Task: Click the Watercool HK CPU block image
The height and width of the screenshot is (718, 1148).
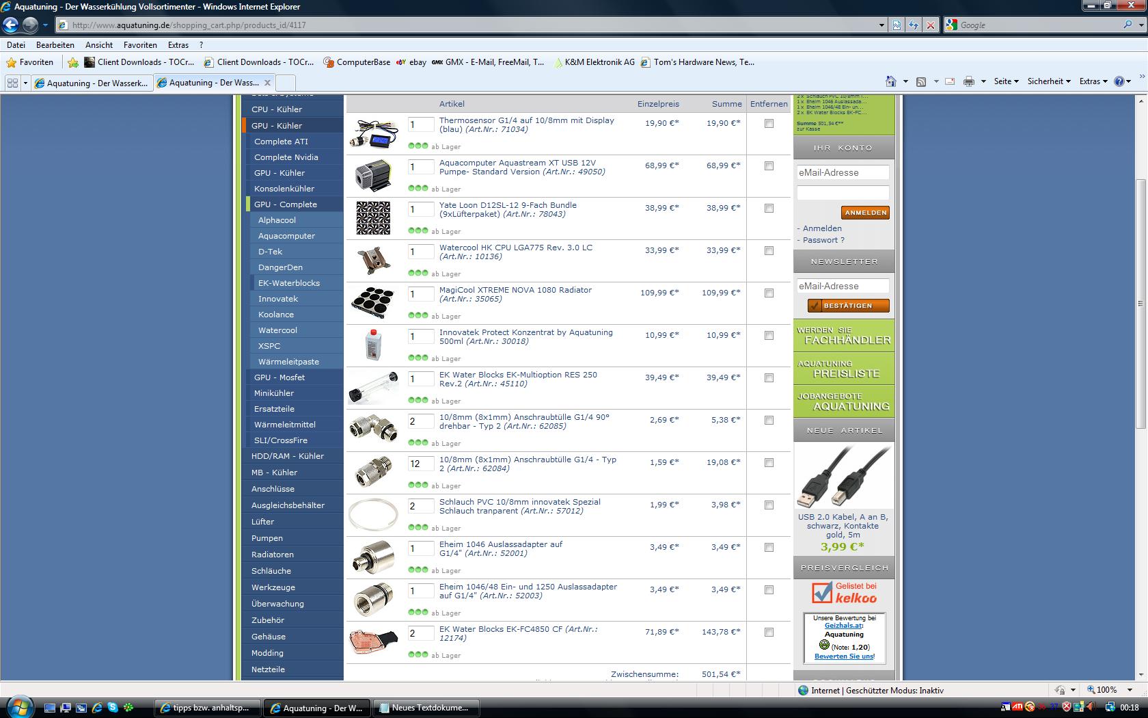Action: click(x=373, y=261)
